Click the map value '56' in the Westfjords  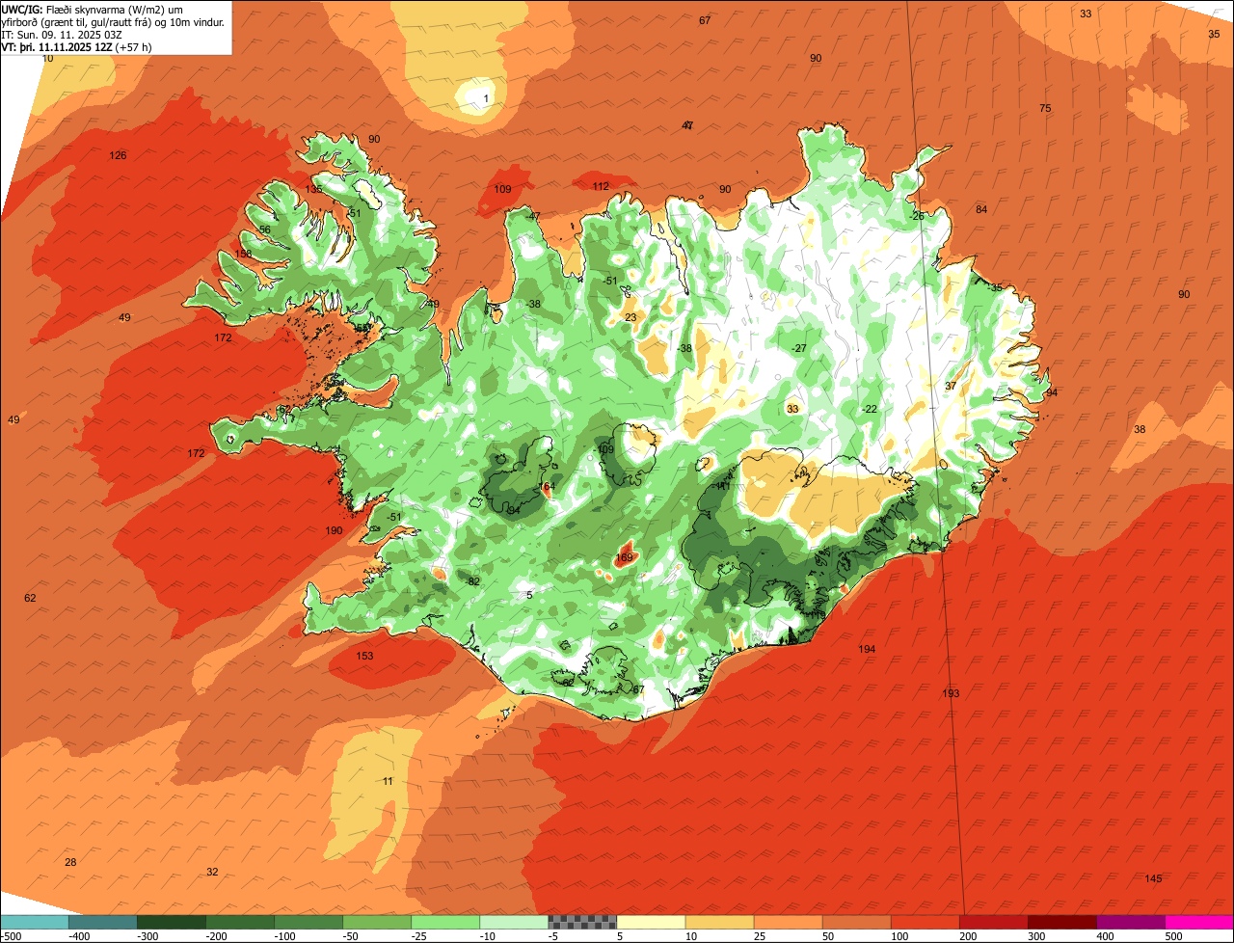click(x=265, y=230)
